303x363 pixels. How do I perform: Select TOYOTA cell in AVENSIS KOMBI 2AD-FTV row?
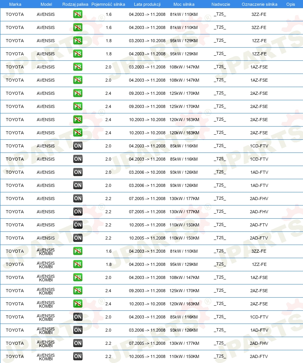tap(15, 356)
